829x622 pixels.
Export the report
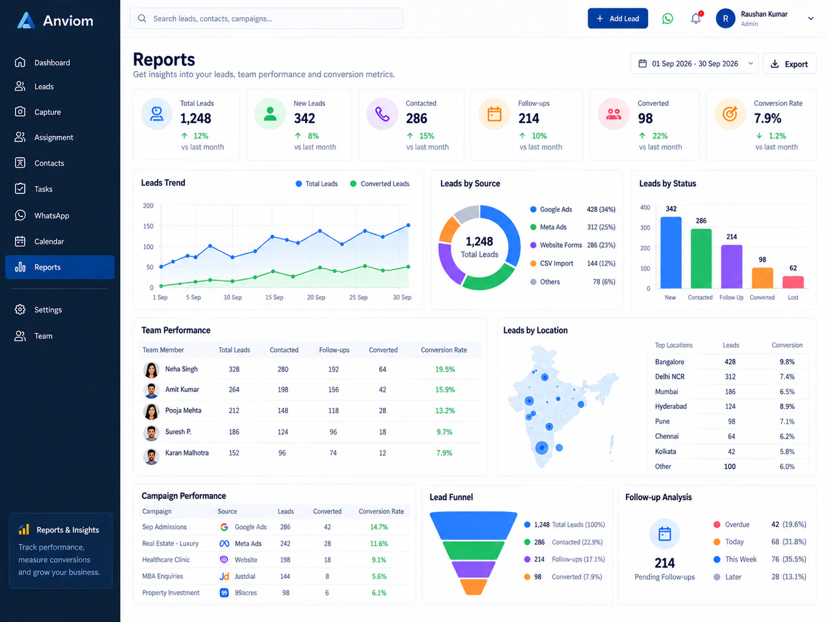[x=789, y=64]
